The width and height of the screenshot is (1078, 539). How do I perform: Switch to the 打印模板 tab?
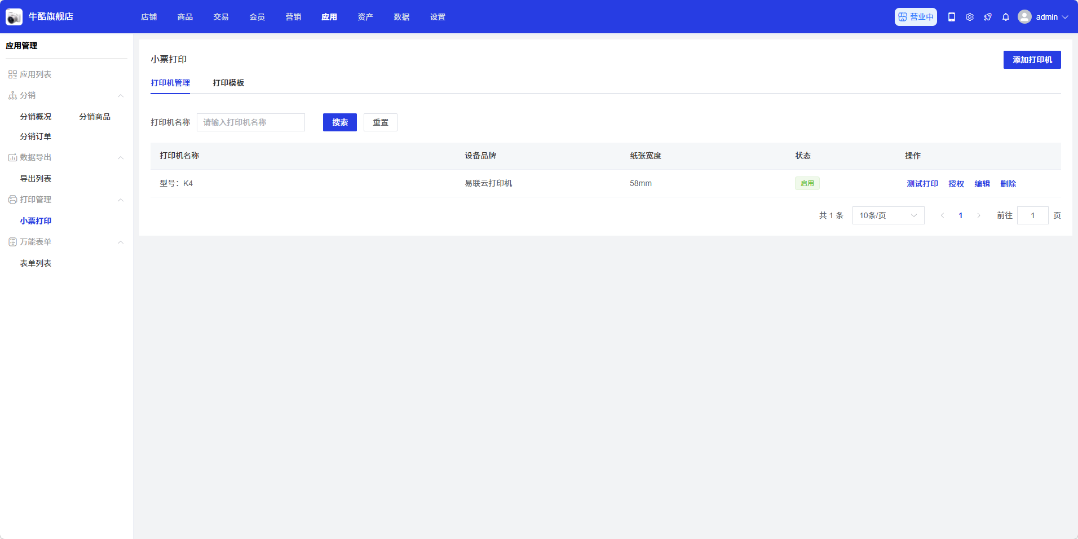(228, 83)
